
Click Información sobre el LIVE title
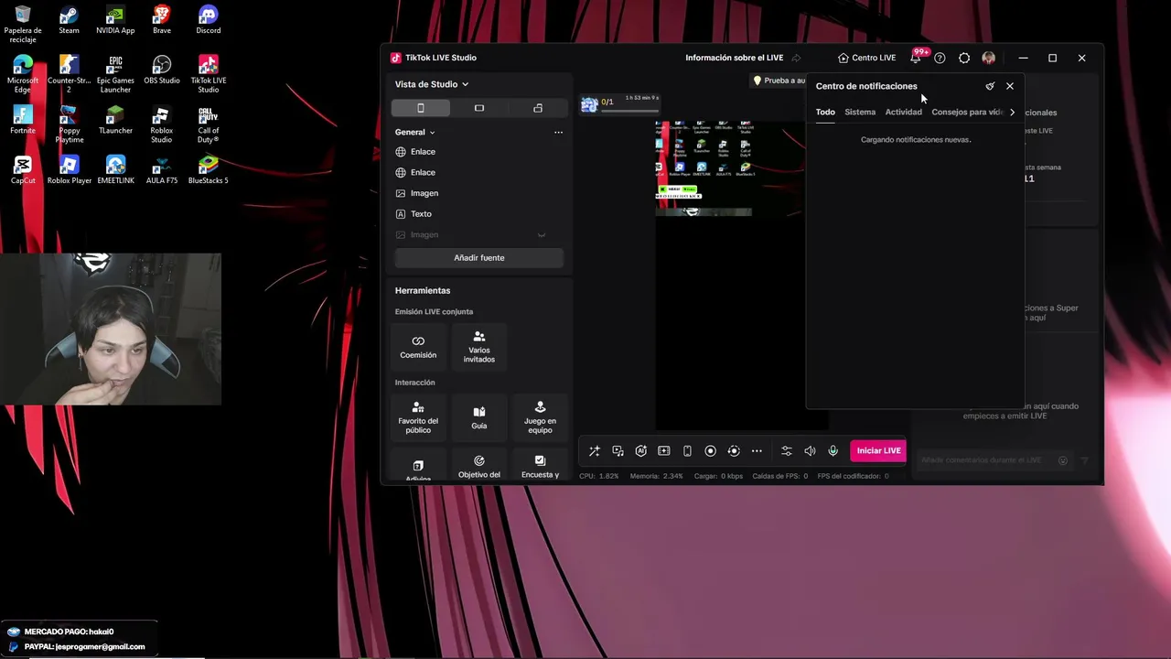[734, 58]
